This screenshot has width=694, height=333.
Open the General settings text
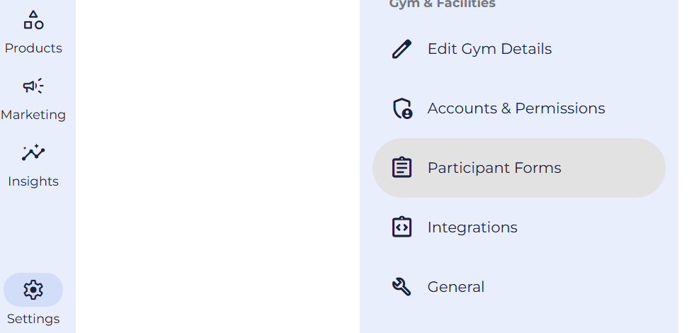456,287
